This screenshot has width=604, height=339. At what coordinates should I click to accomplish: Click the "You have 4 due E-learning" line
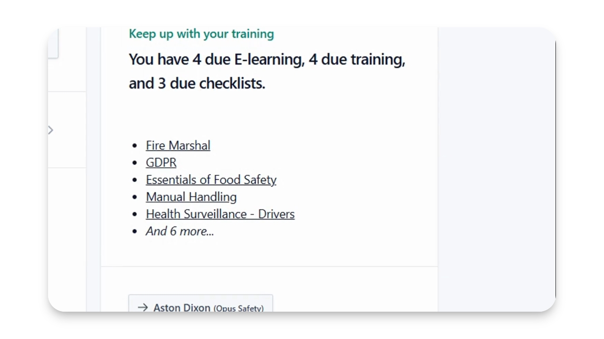coord(267,60)
